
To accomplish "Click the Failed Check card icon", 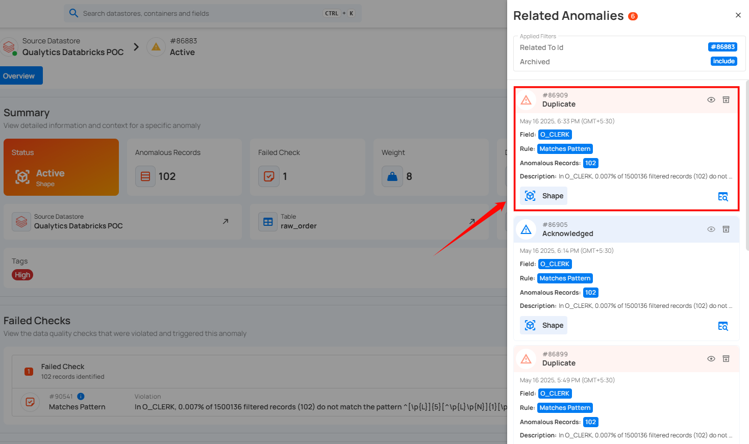I will (x=269, y=176).
